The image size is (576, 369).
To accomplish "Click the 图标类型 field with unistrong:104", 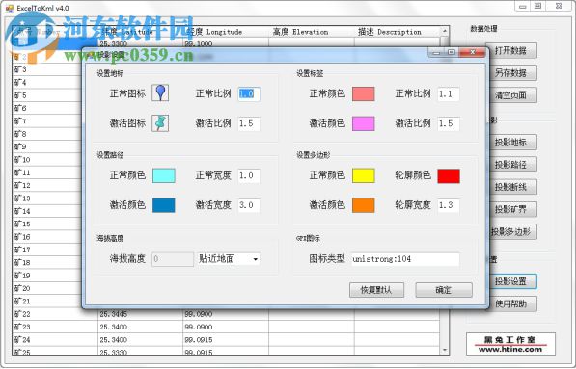I will [x=405, y=259].
